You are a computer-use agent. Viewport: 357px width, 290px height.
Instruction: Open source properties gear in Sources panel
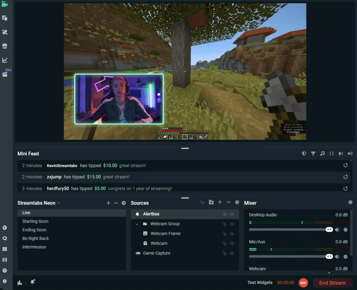pos(237,202)
